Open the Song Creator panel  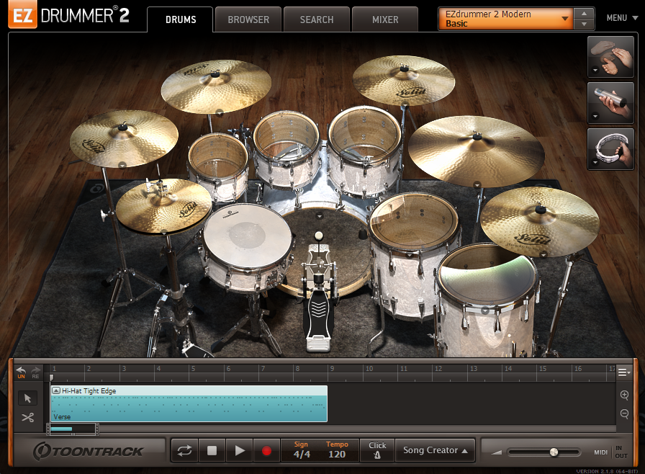(x=435, y=450)
